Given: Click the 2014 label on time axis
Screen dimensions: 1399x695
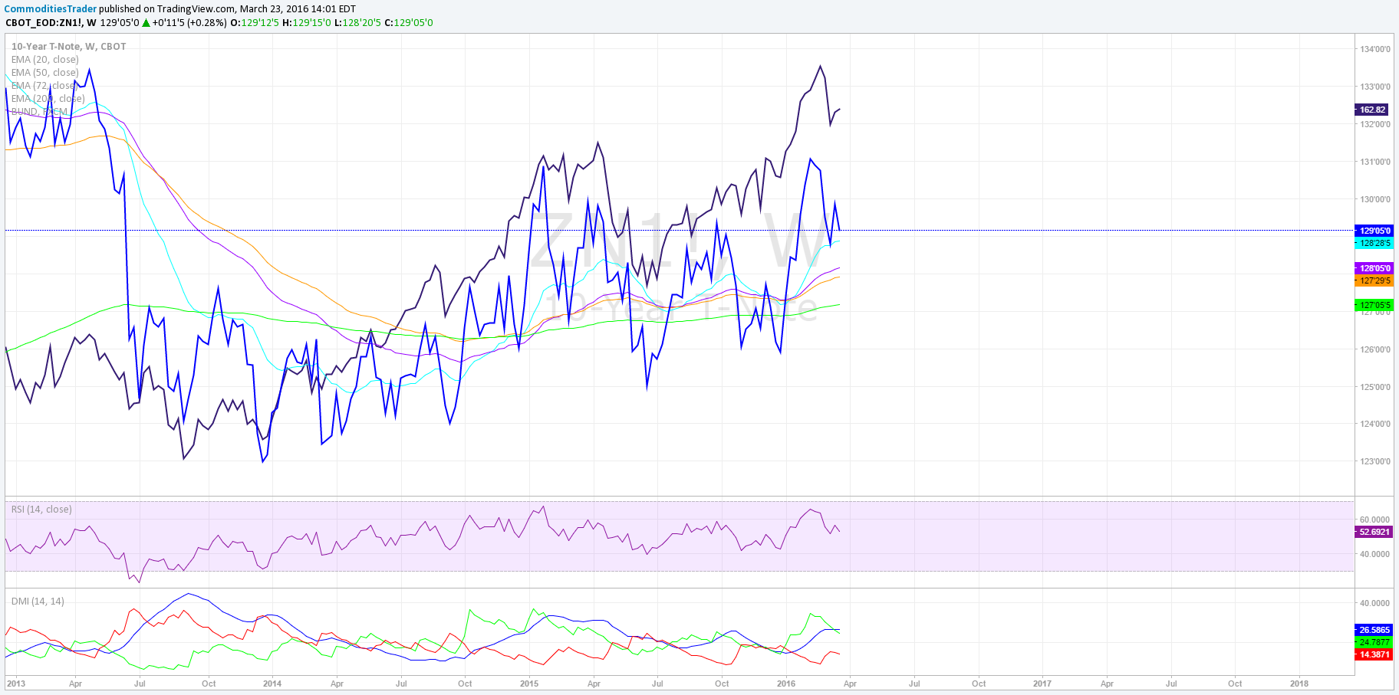Looking at the screenshot, I should coord(272,684).
